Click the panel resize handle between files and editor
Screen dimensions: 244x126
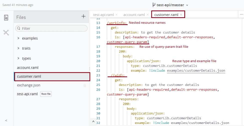(x=89, y=69)
